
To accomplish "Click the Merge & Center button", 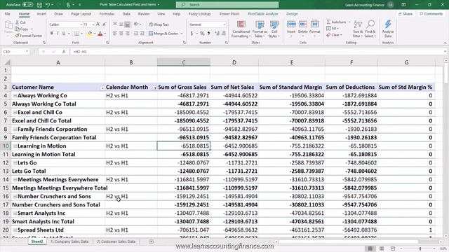I will click(x=163, y=34).
